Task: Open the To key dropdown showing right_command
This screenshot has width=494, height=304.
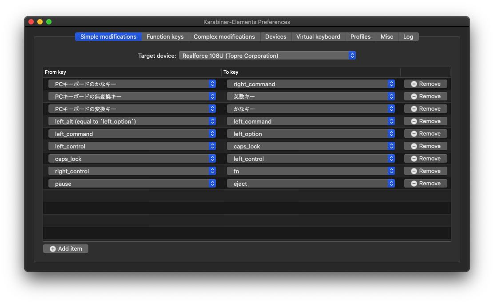Action: click(310, 84)
